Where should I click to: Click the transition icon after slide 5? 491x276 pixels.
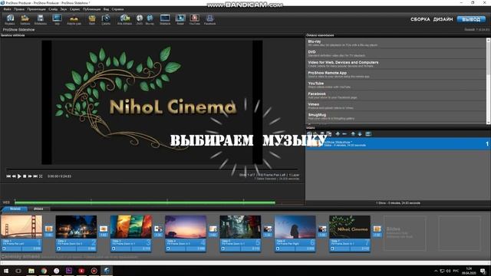[x=268, y=229]
